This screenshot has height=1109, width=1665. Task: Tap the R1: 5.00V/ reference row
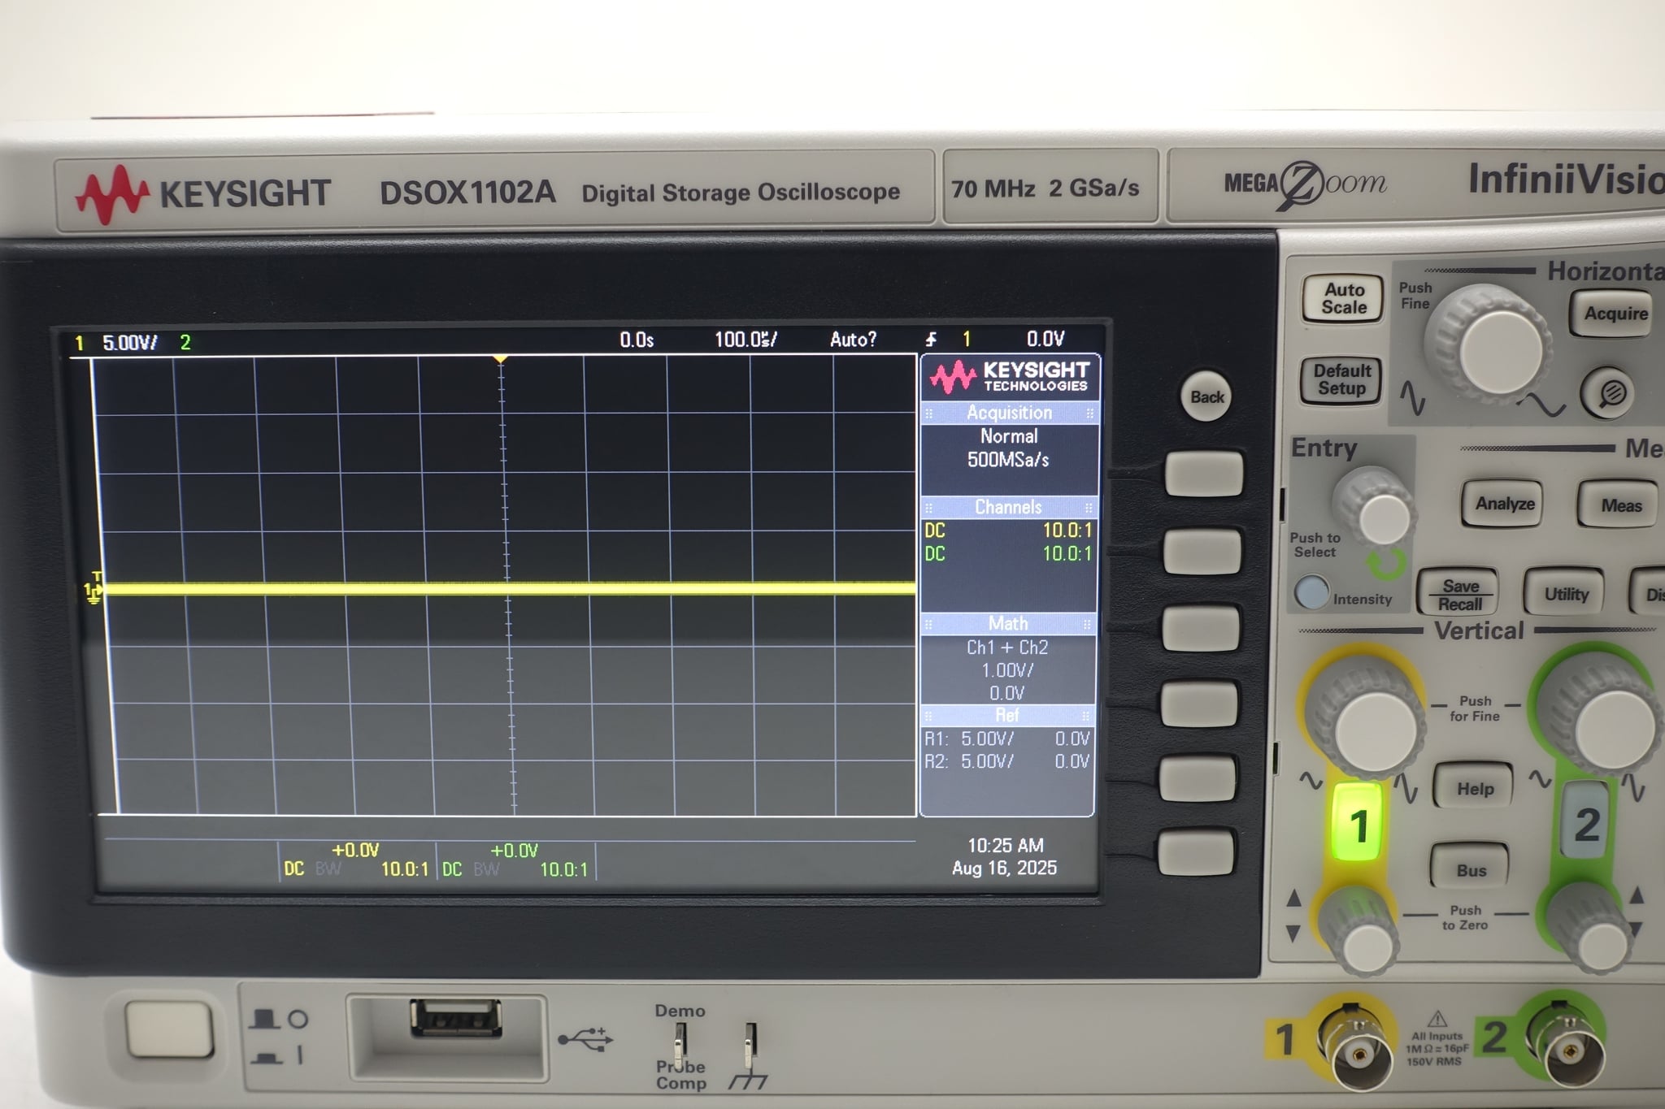coord(1006,739)
